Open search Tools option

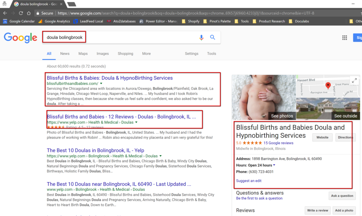[x=211, y=53]
